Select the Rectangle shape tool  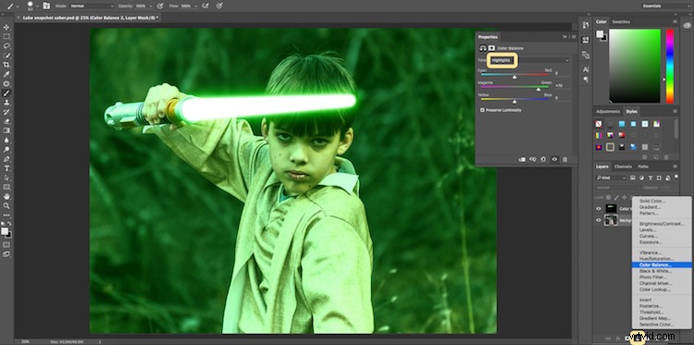pyautogui.click(x=6, y=187)
